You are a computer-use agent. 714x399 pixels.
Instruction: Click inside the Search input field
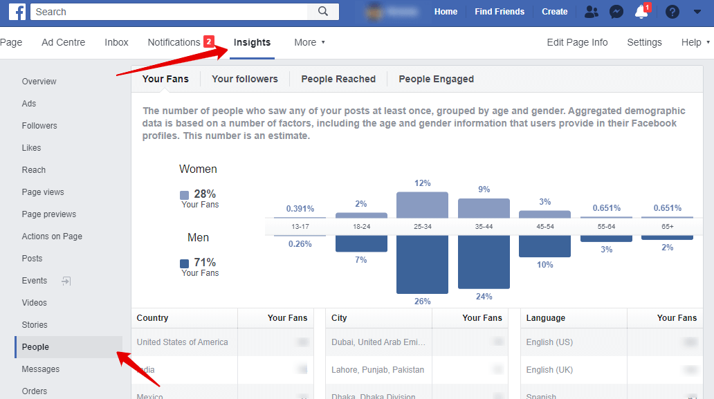pos(169,12)
